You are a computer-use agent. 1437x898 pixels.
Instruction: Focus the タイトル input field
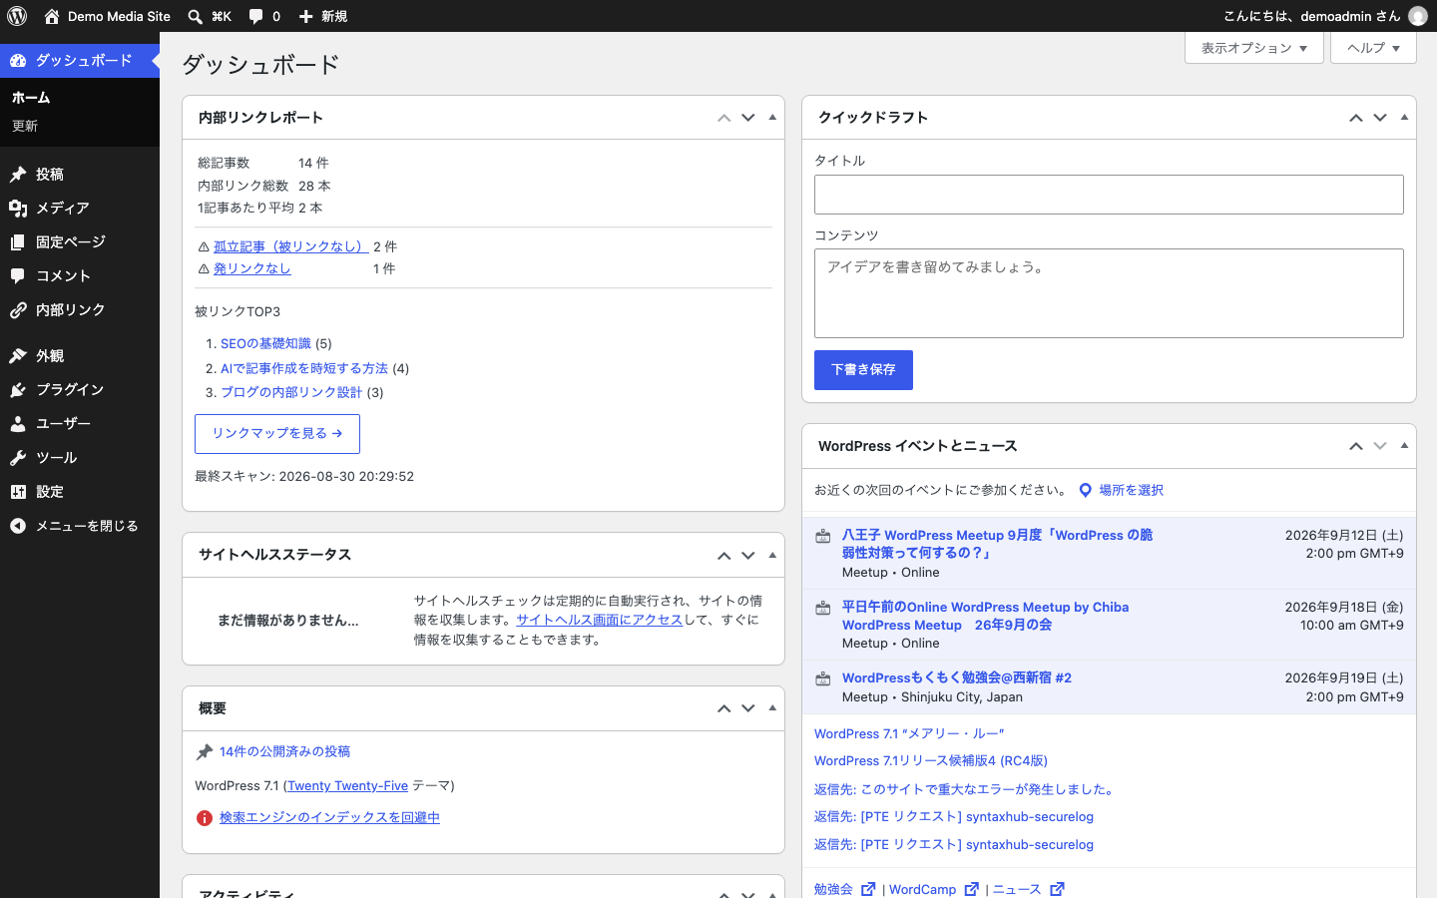(x=1109, y=195)
